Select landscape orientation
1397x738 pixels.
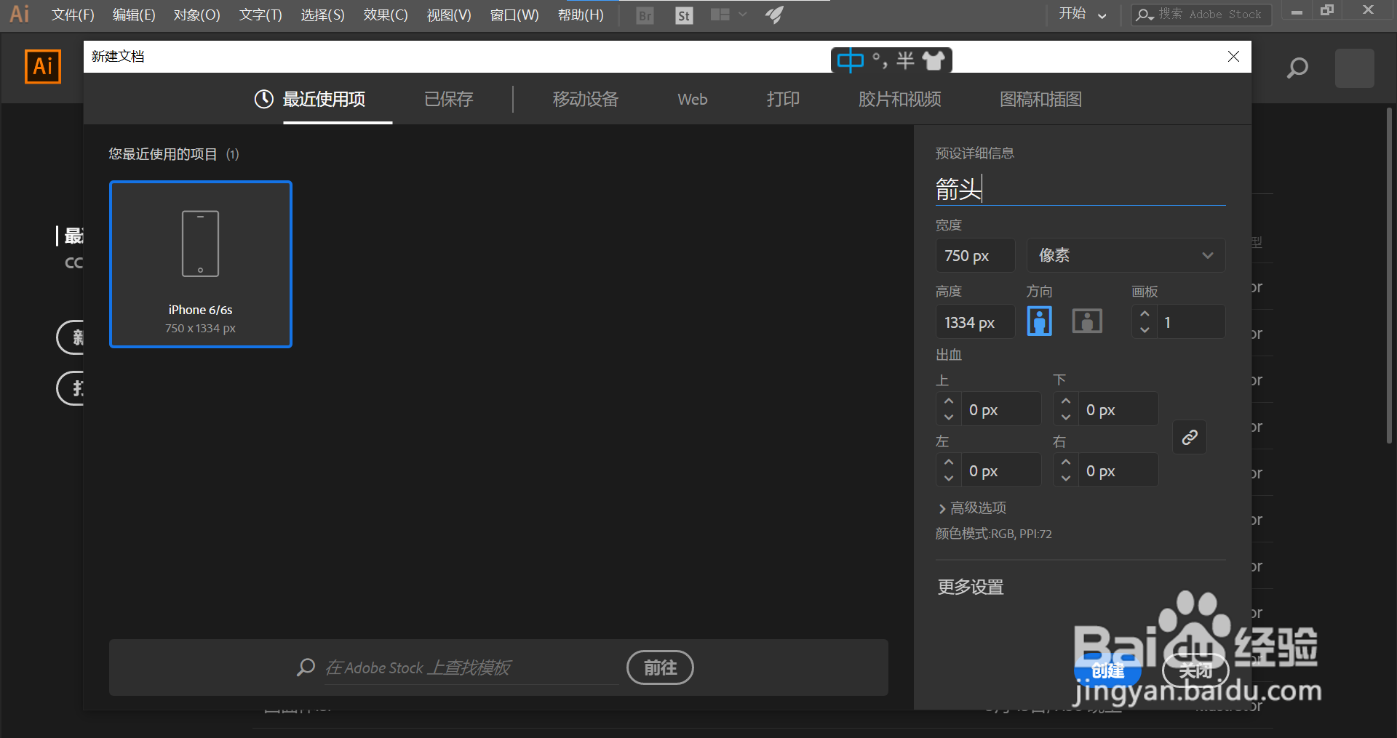click(x=1087, y=321)
